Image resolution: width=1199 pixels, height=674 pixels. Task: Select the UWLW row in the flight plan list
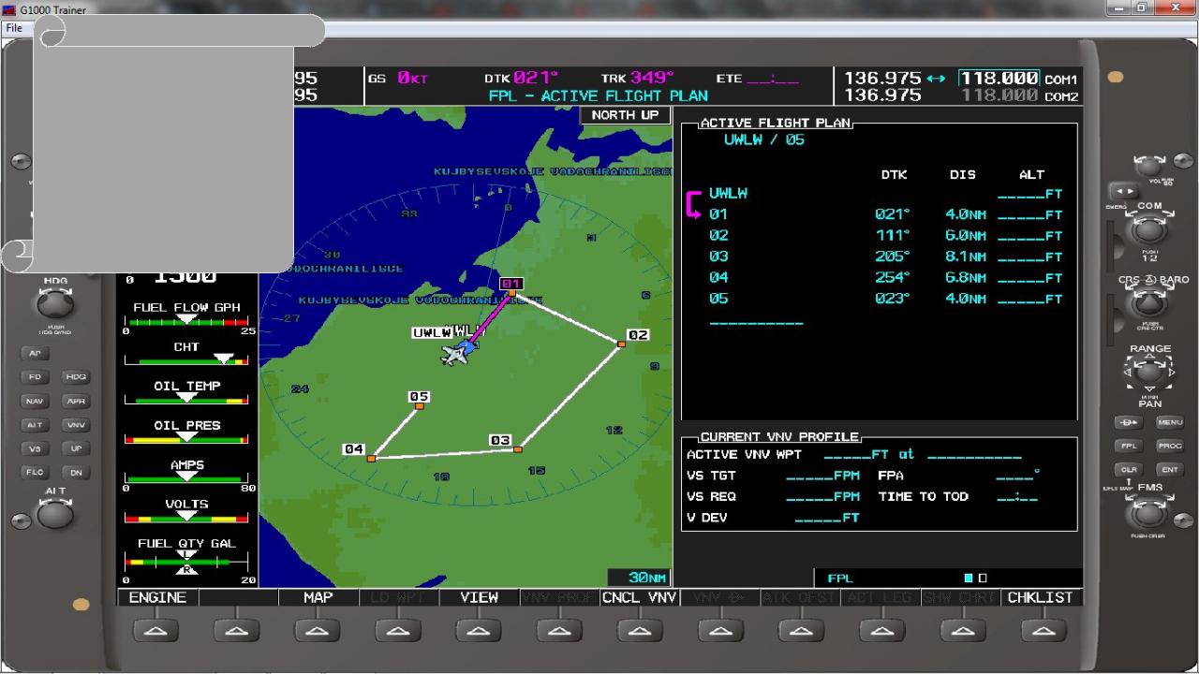point(885,194)
